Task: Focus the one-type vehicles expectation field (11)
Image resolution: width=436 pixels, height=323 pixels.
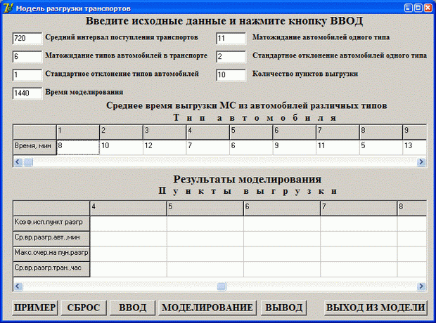Action: [x=231, y=39]
